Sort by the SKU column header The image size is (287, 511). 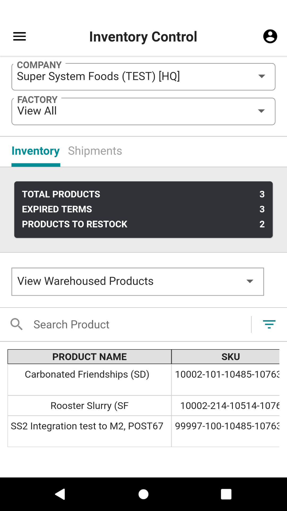[231, 357]
